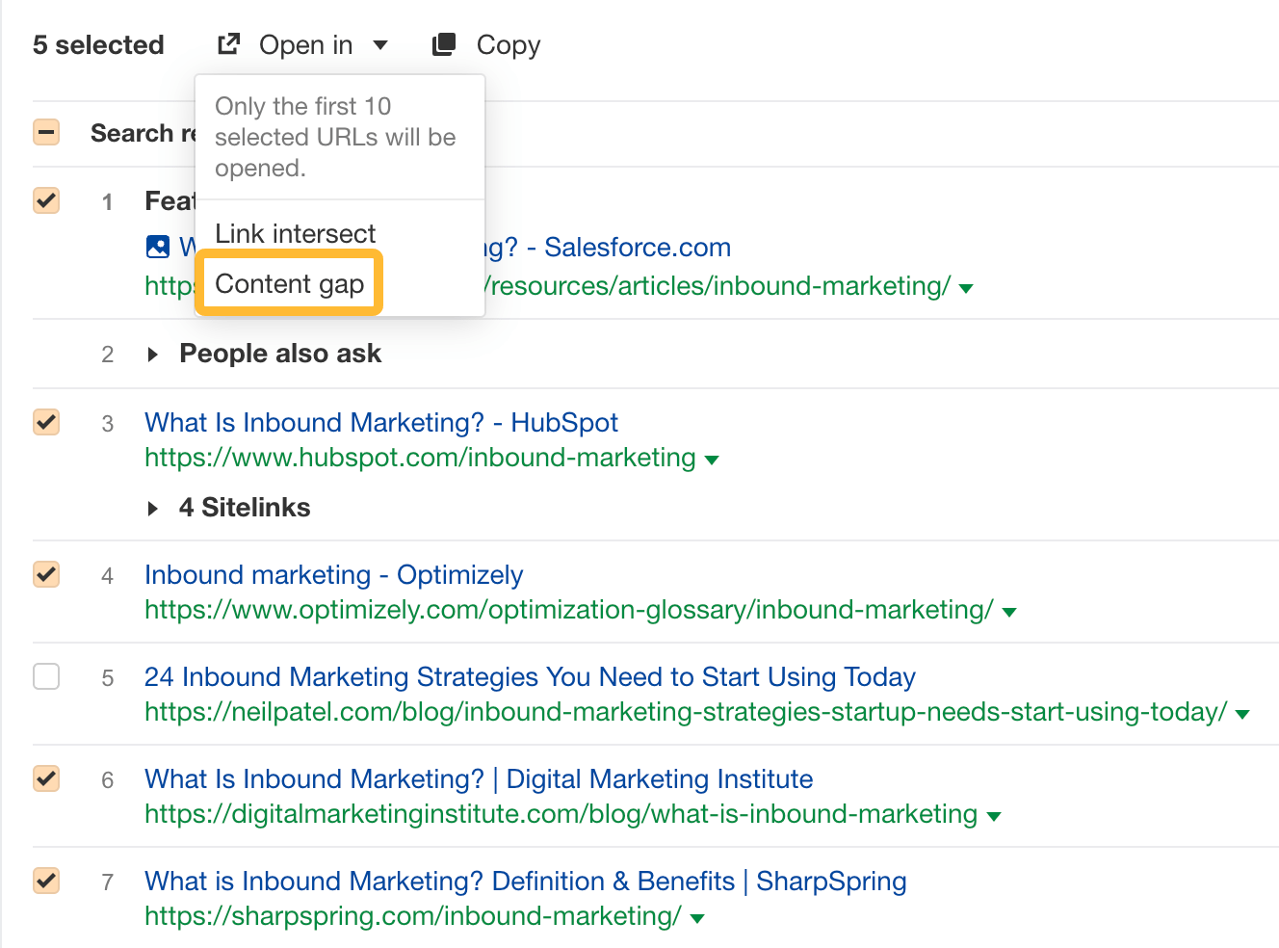Uncheck the SharpSpring result checkbox
The height and width of the screenshot is (948, 1279).
coord(46,881)
